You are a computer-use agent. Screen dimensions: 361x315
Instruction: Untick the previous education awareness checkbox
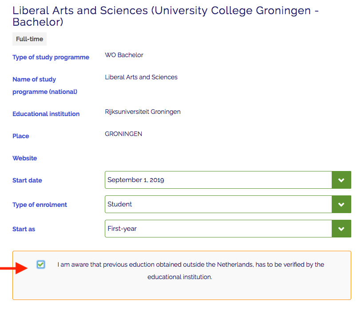click(41, 264)
